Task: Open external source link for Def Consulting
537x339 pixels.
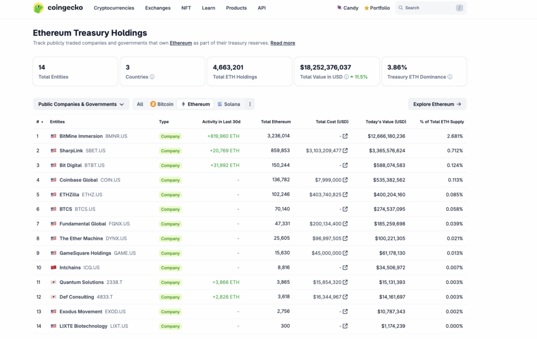Action: [345, 297]
